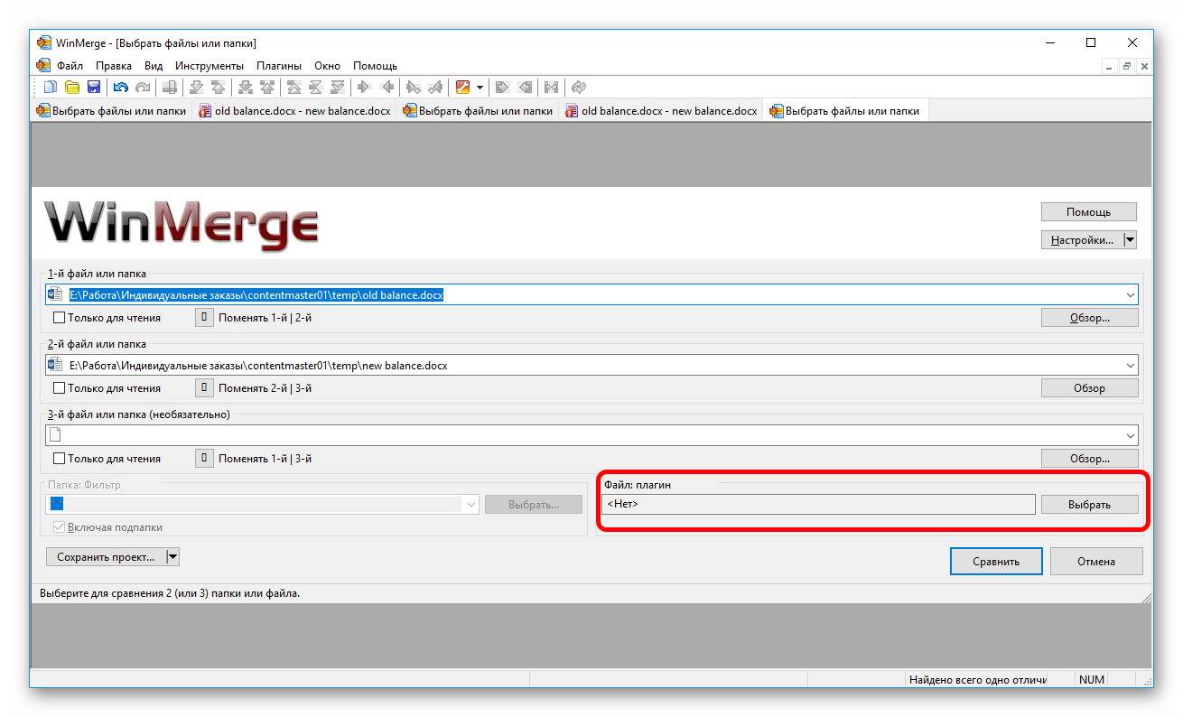The width and height of the screenshot is (1183, 717).
Task: Open the 3rd file path dropdown list
Action: (1130, 436)
